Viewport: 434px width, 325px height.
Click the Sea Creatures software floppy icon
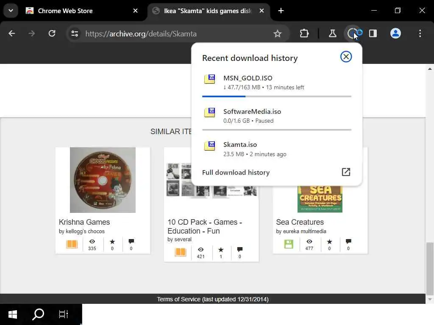pos(289,244)
